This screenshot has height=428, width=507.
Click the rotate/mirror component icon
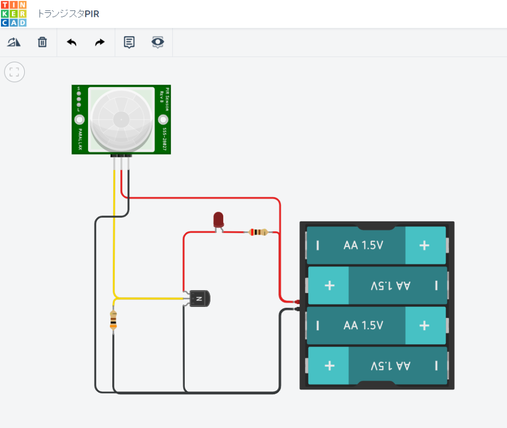pos(14,43)
